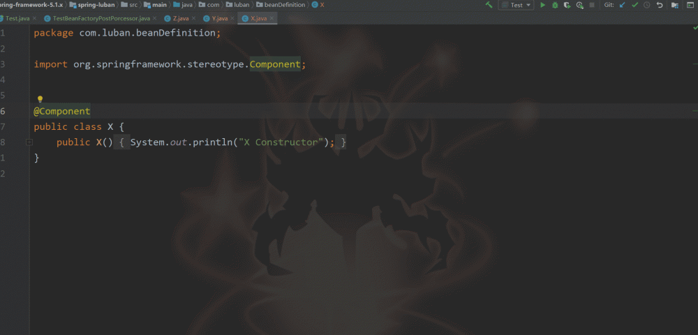
Task: Click the @Component annotation
Action: pos(62,111)
